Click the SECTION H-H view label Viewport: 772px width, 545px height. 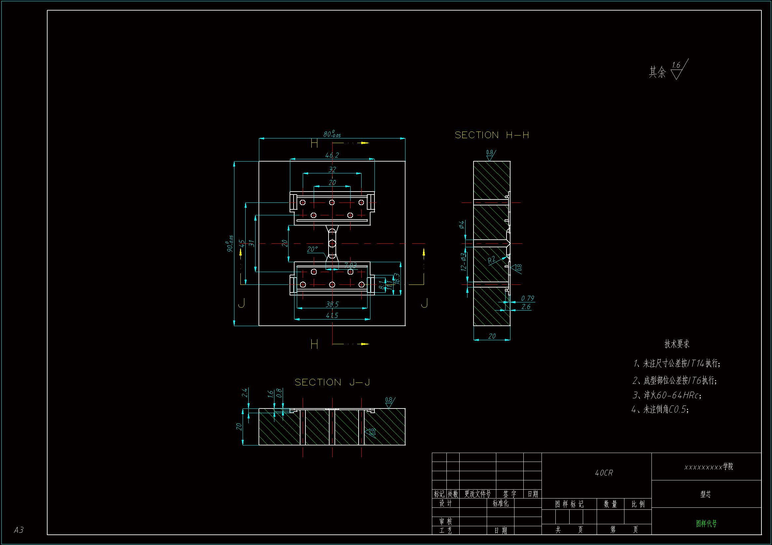coord(492,135)
